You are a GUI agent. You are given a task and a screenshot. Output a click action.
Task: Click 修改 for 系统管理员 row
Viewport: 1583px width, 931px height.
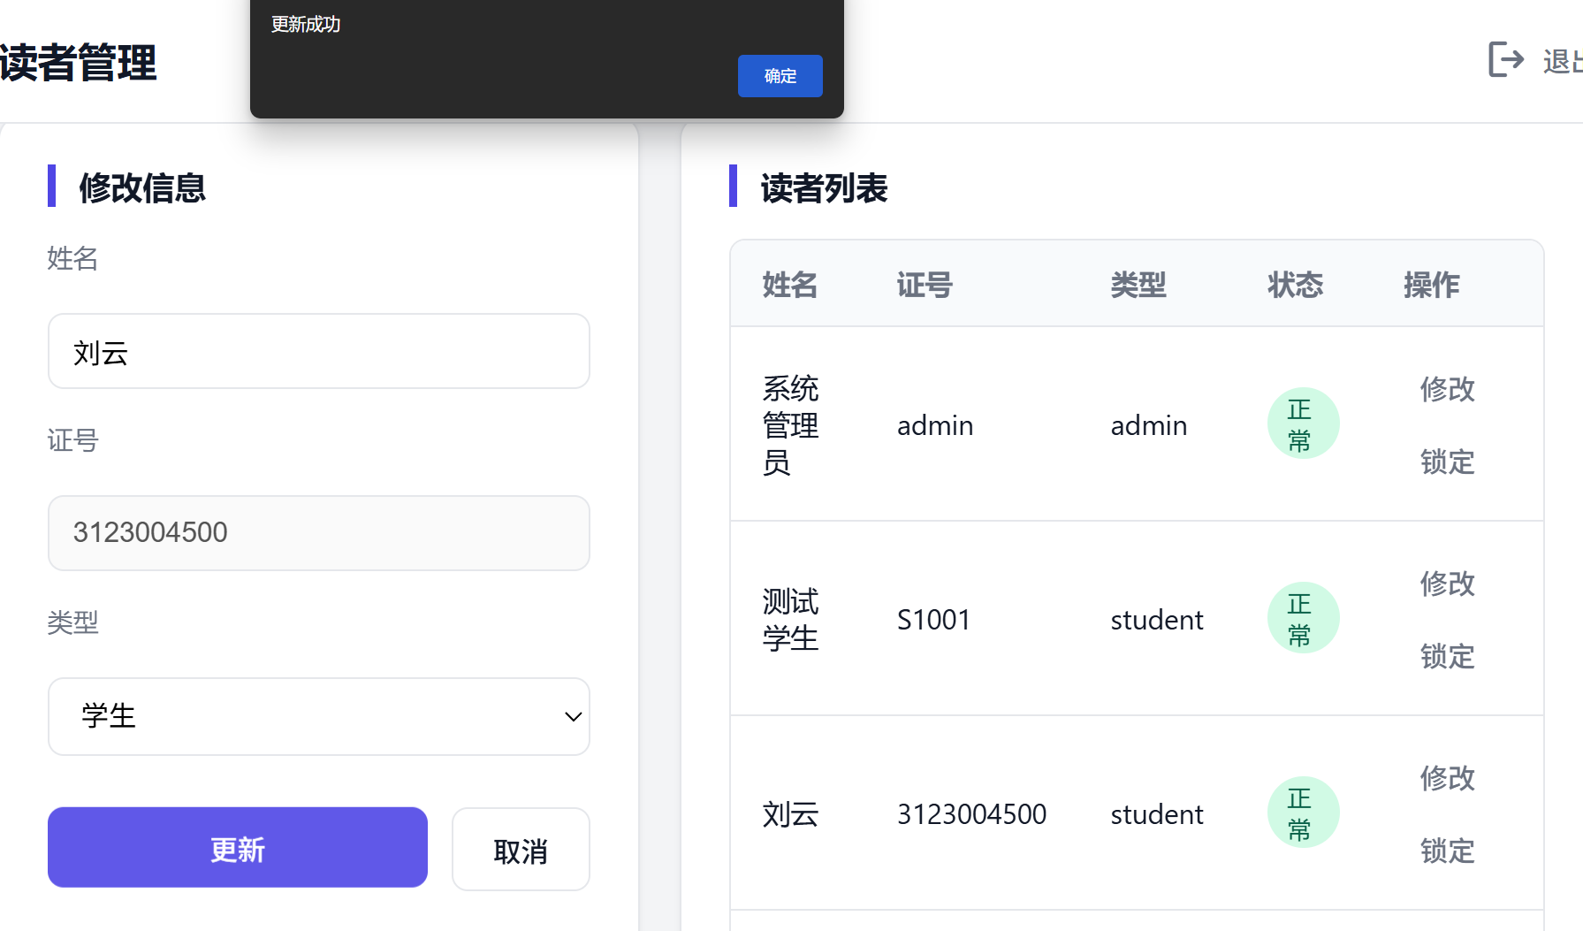[1448, 389]
